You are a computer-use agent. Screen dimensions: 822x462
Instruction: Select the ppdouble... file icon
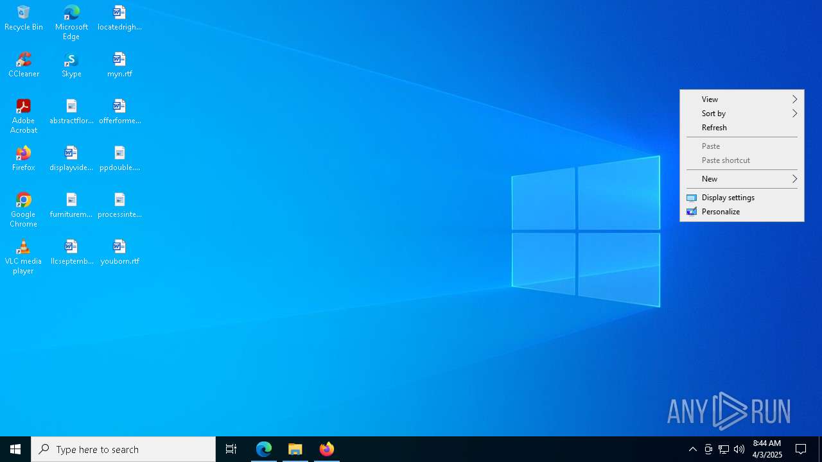[119, 158]
